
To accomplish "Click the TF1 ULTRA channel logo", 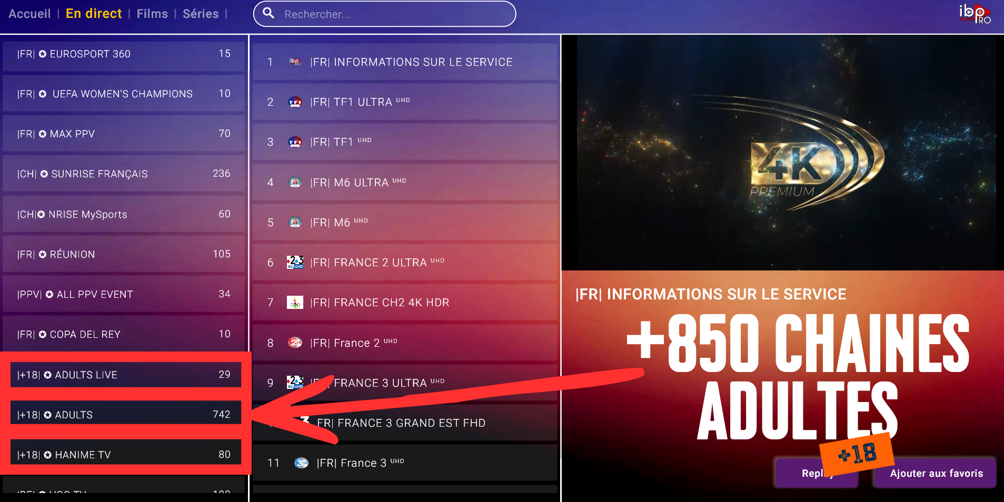I will tap(295, 102).
